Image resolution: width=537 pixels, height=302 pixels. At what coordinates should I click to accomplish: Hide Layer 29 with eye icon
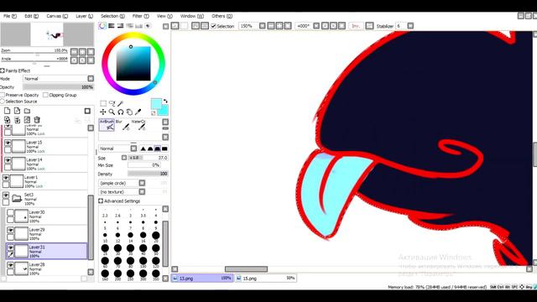coord(10,231)
